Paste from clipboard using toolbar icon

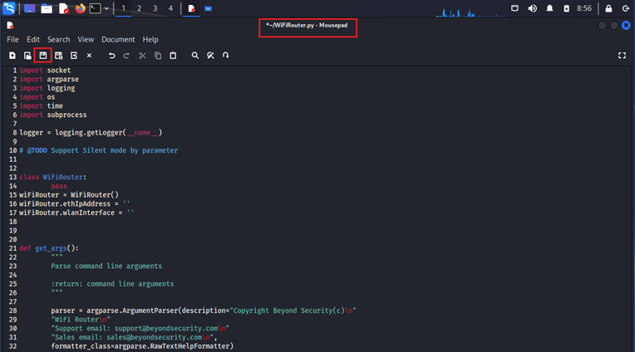tap(173, 56)
